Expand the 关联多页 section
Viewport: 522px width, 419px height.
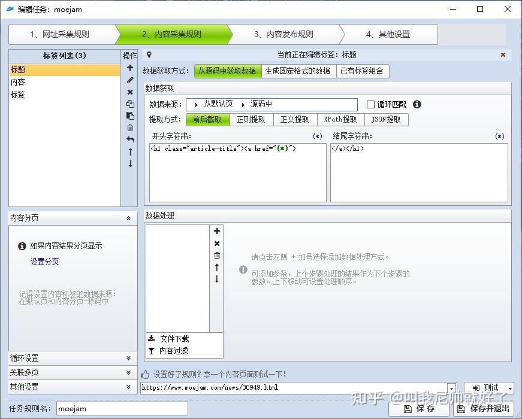coord(72,374)
